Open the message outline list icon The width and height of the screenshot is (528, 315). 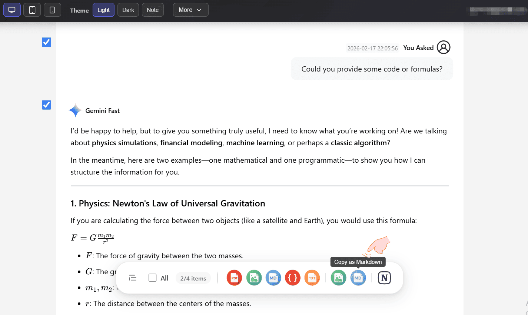(132, 278)
